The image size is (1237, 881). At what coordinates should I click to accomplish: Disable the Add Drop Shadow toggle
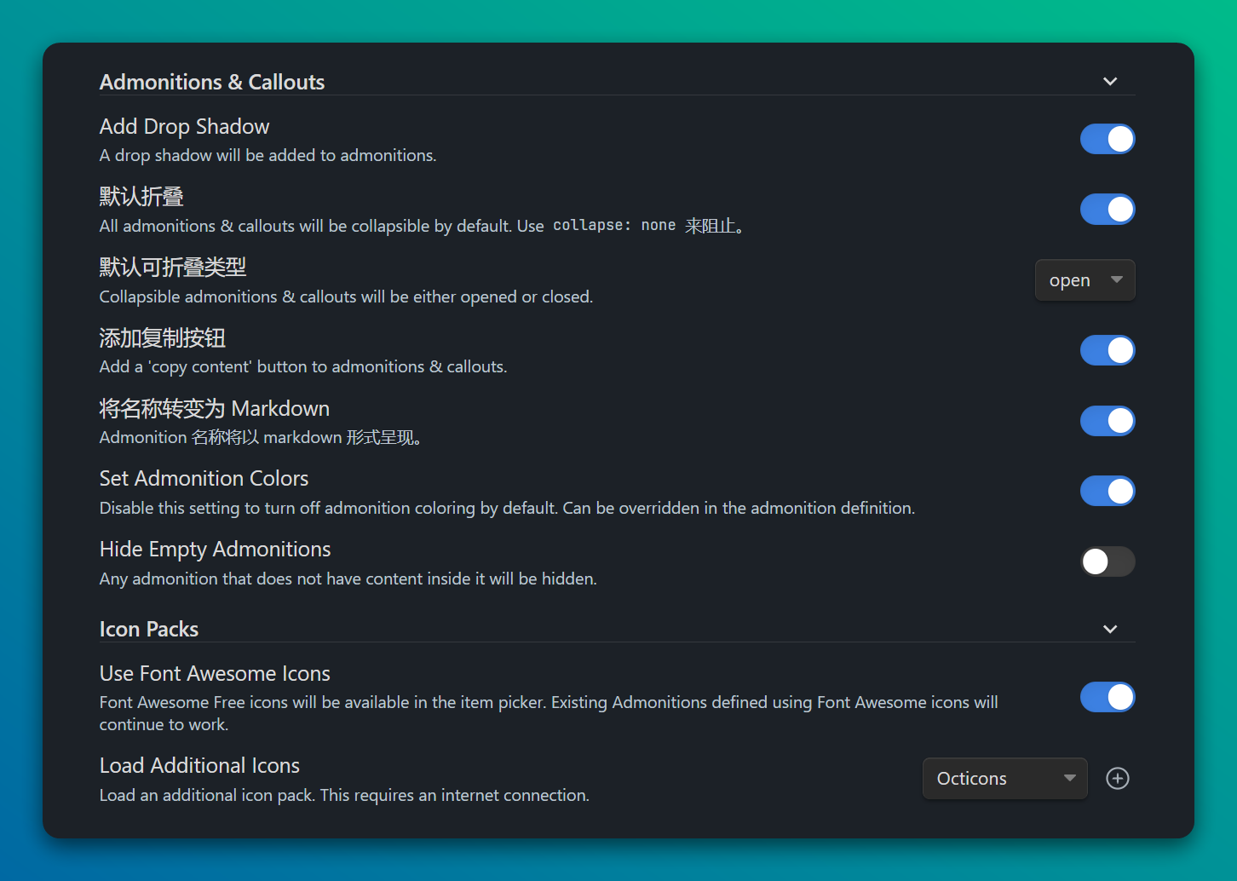[1108, 139]
